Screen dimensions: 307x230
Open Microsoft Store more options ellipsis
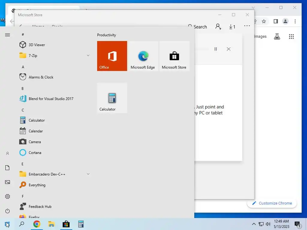[x=247, y=26]
